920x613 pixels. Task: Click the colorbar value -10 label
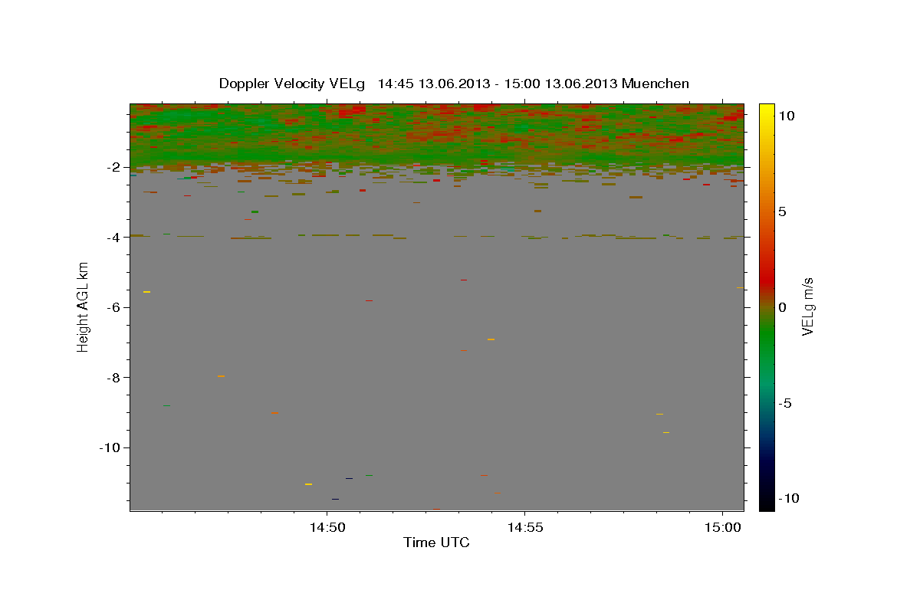pos(789,499)
